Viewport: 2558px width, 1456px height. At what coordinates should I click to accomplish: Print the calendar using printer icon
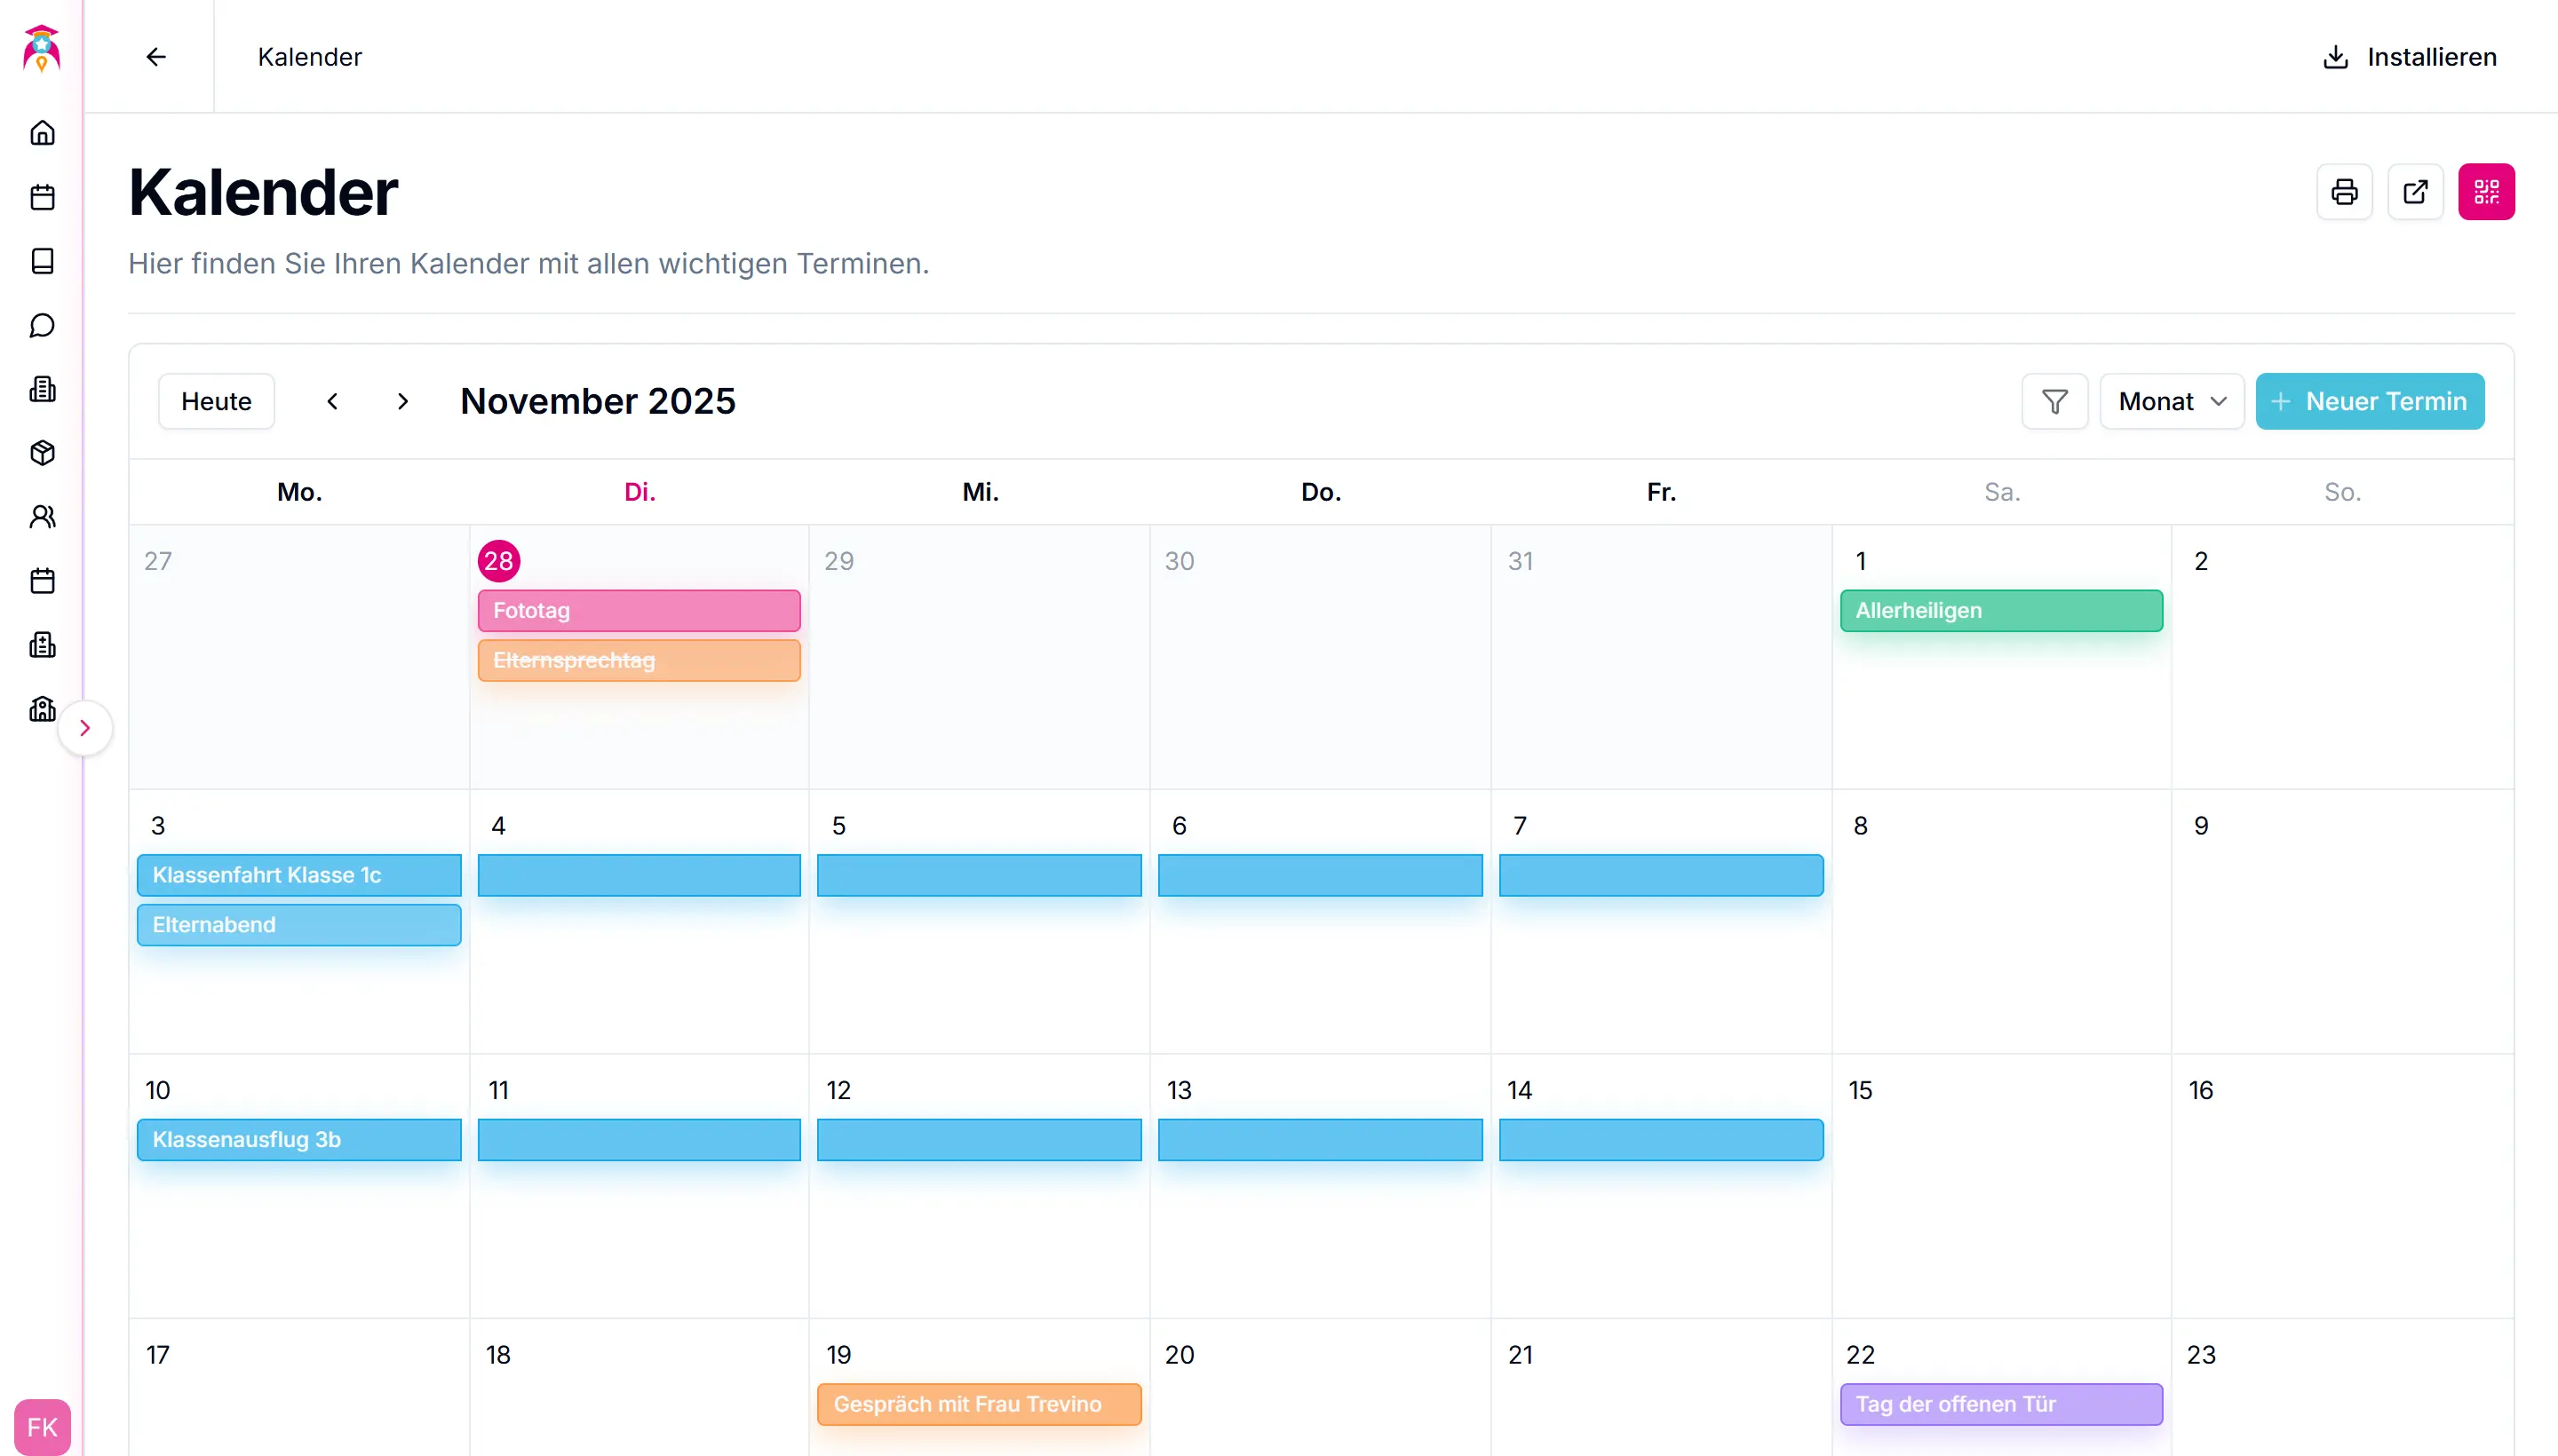[x=2344, y=192]
